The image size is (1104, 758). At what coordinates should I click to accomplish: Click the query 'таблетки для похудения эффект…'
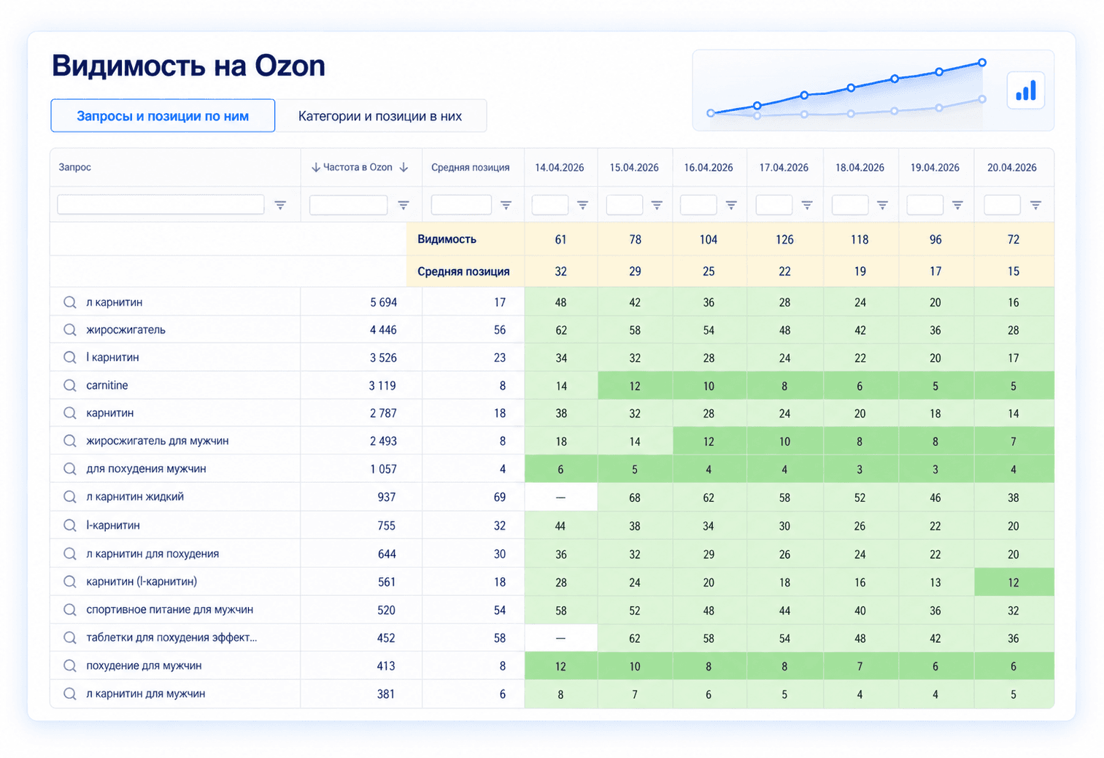point(171,638)
